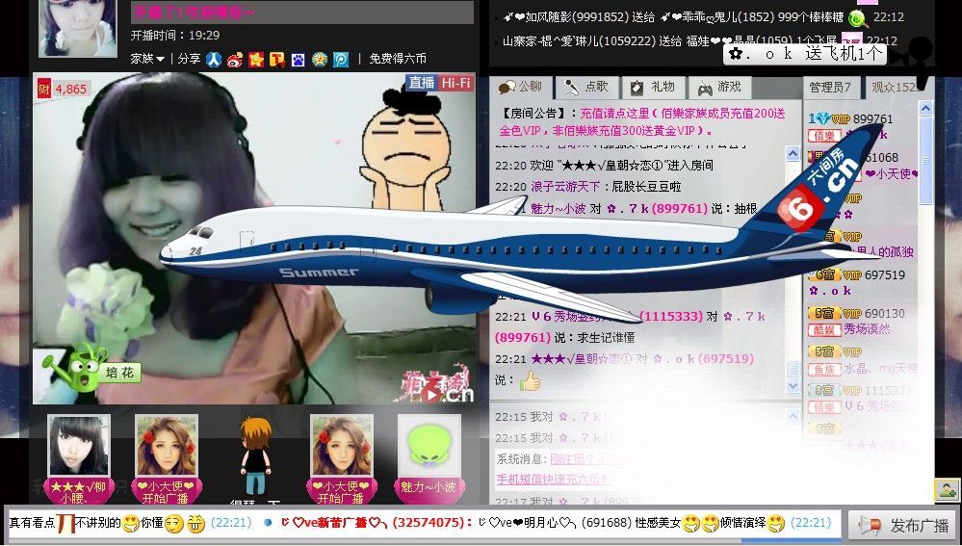Screen dimensions: 962x546
Task: Click the 5富 rank badge for 690130
Action: tap(824, 314)
